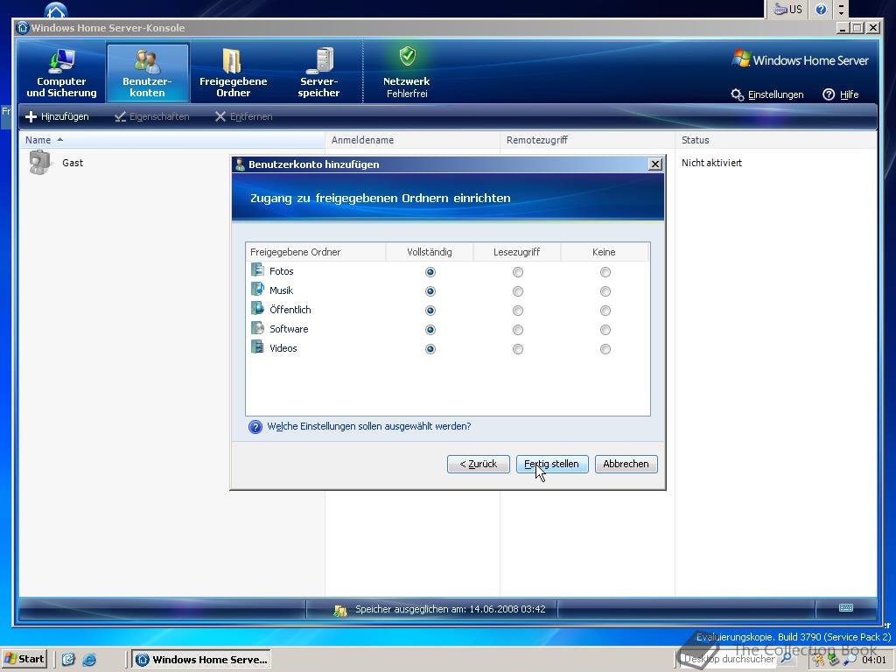The width and height of the screenshot is (896, 672).
Task: Sort by Name column header
Action: [x=171, y=140]
